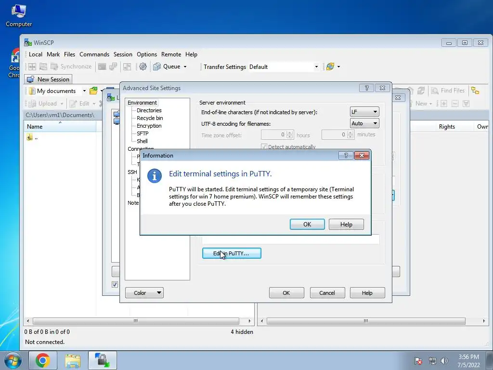
Task: Select Directories in settings tree
Action: click(149, 110)
